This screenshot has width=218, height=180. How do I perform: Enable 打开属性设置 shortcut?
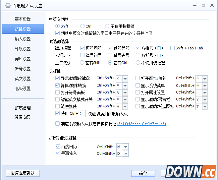[137, 92]
